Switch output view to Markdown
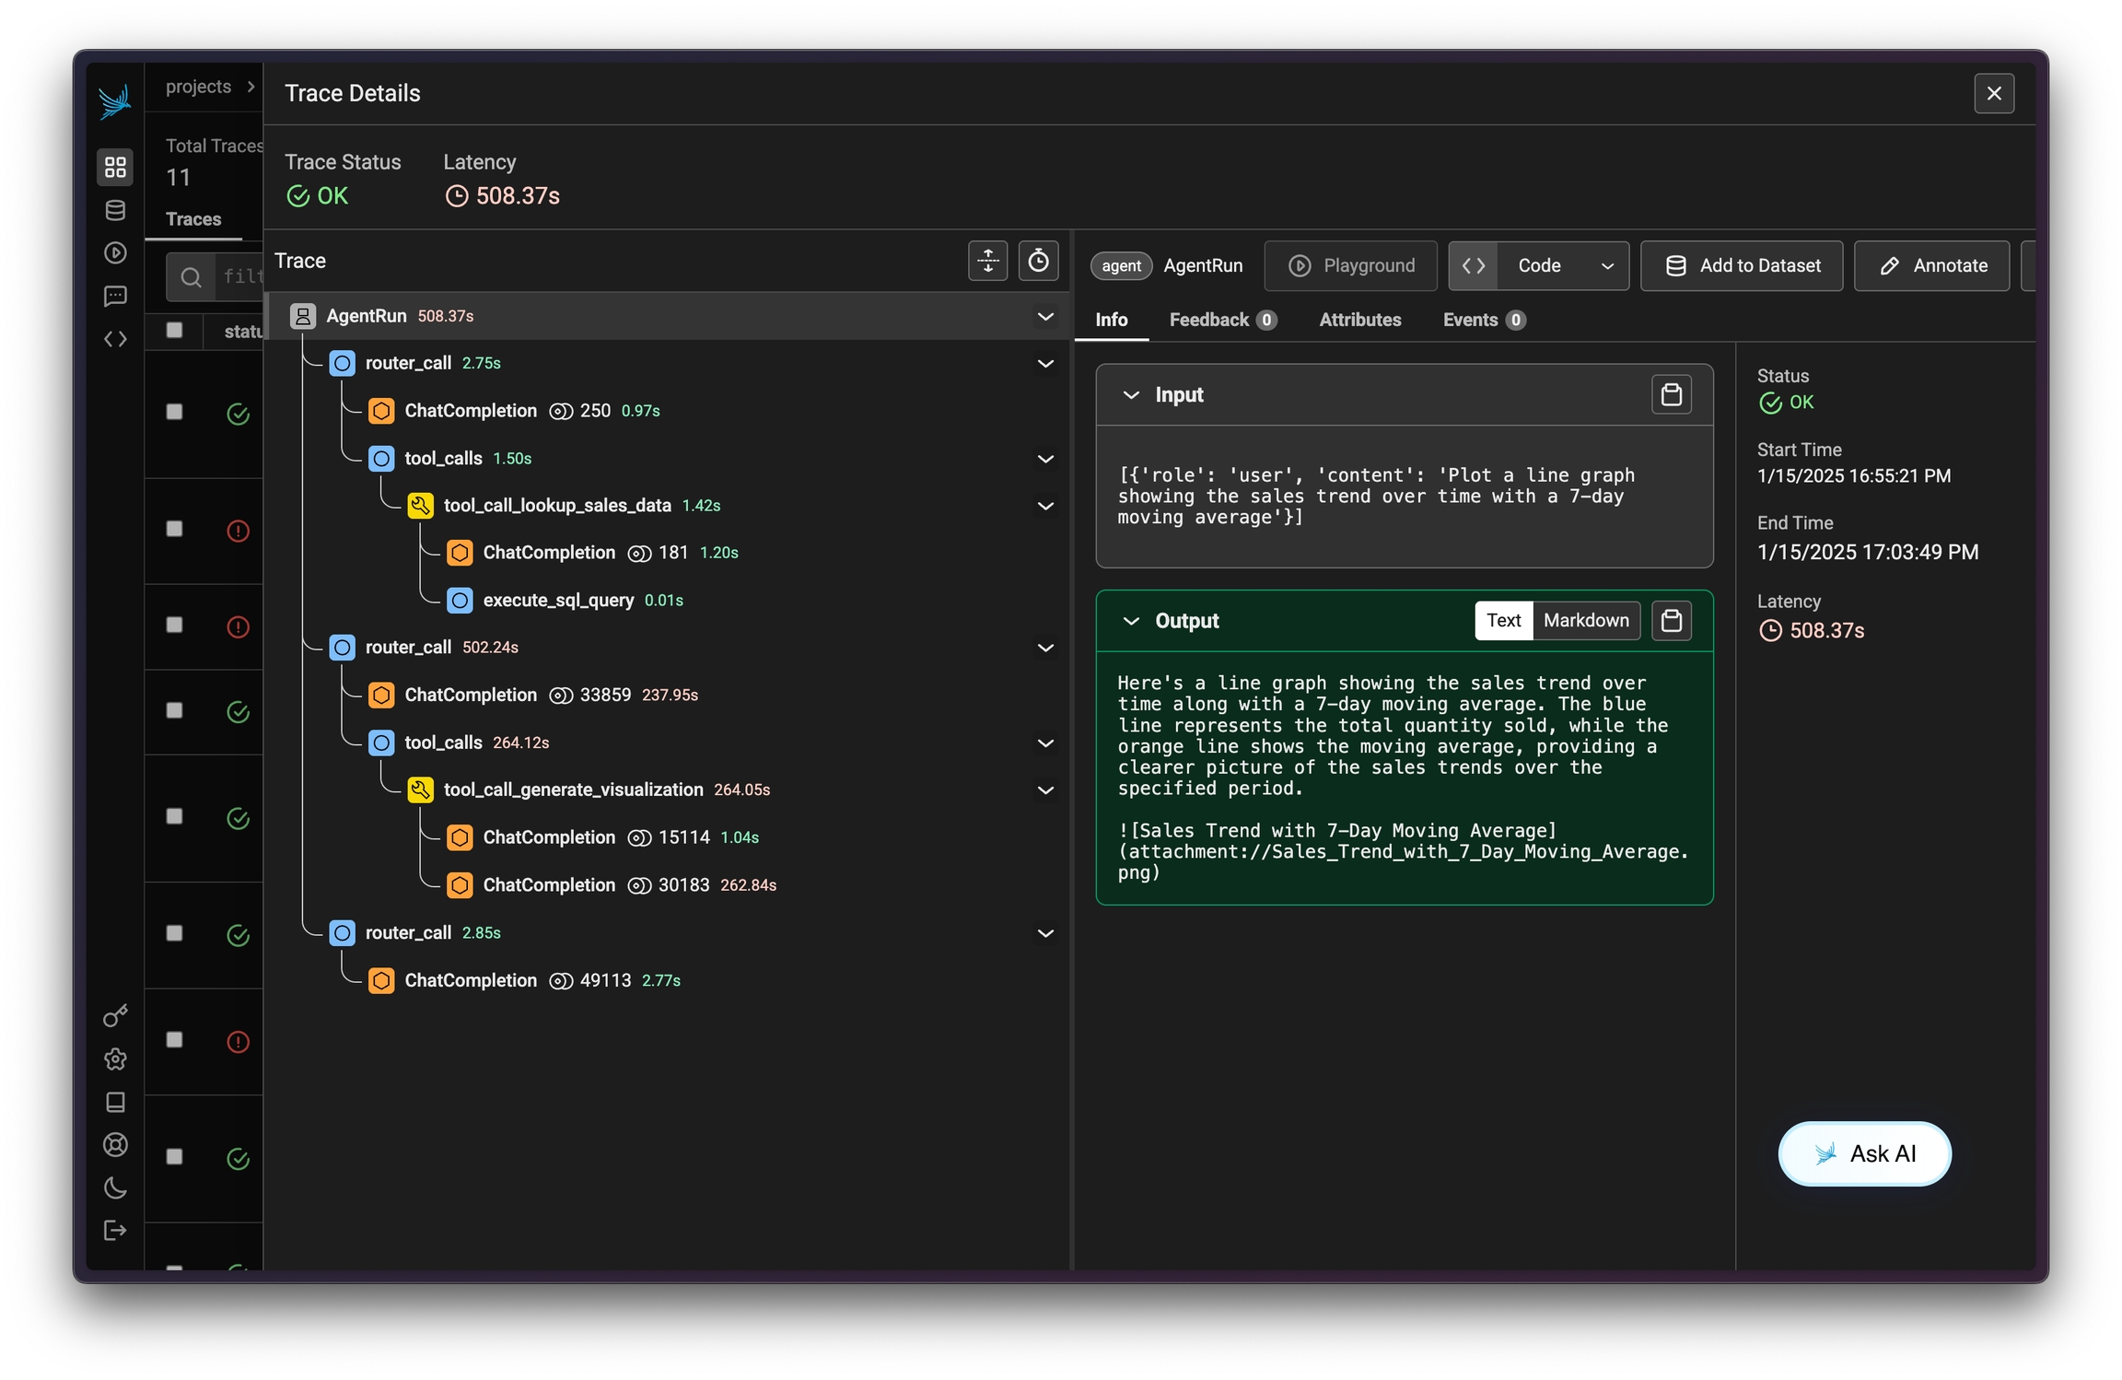The image size is (2122, 1380). (1585, 620)
